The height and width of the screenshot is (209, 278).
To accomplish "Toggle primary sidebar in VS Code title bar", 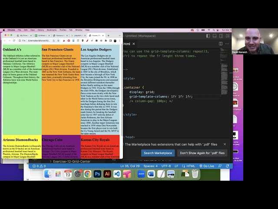I will click(208, 36).
